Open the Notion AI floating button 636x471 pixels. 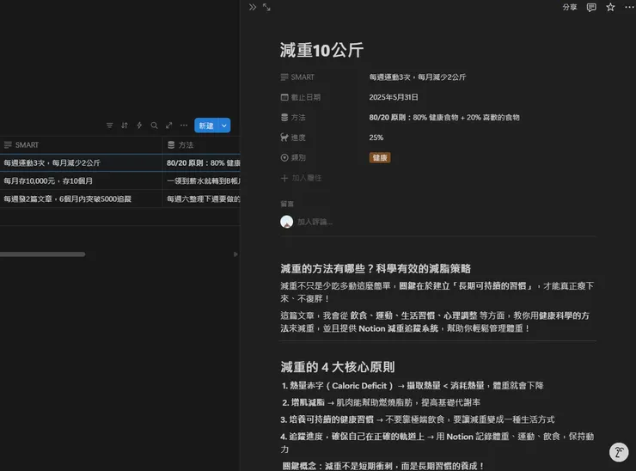coord(619,452)
